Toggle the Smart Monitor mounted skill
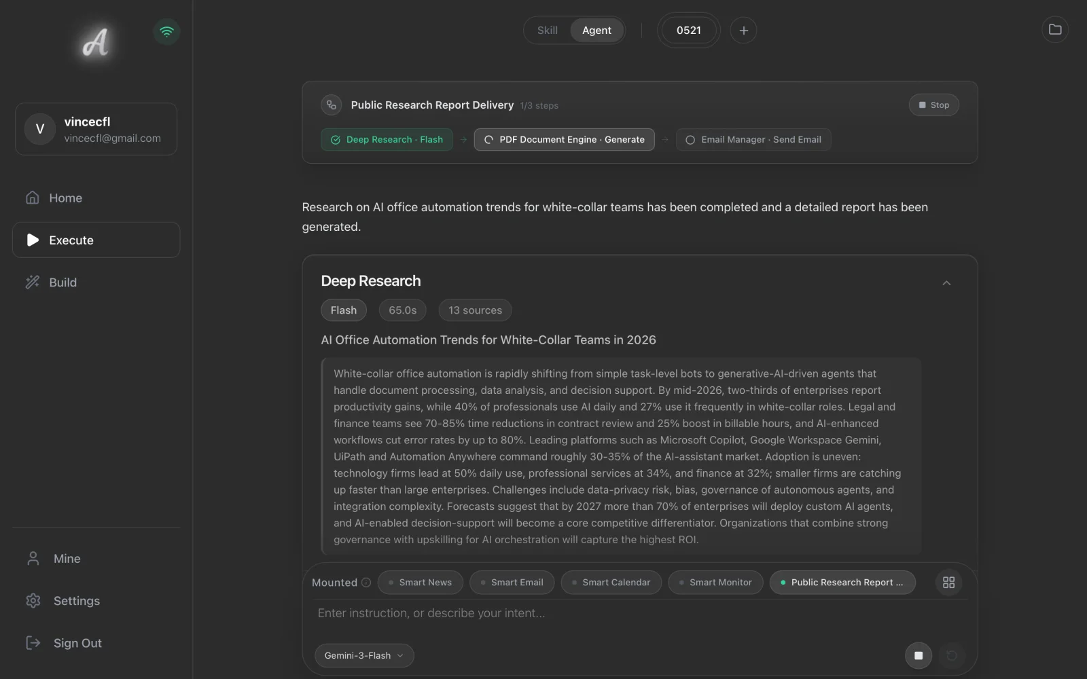The image size is (1087, 679). click(715, 583)
